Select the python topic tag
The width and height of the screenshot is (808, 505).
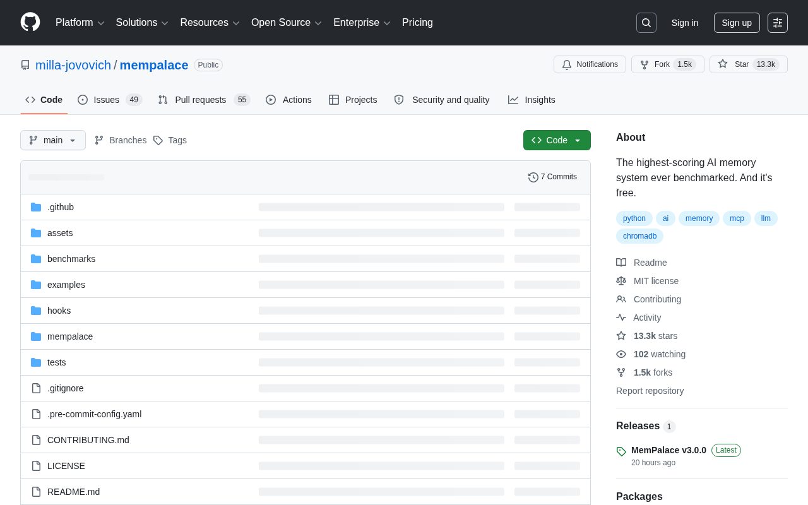click(634, 218)
